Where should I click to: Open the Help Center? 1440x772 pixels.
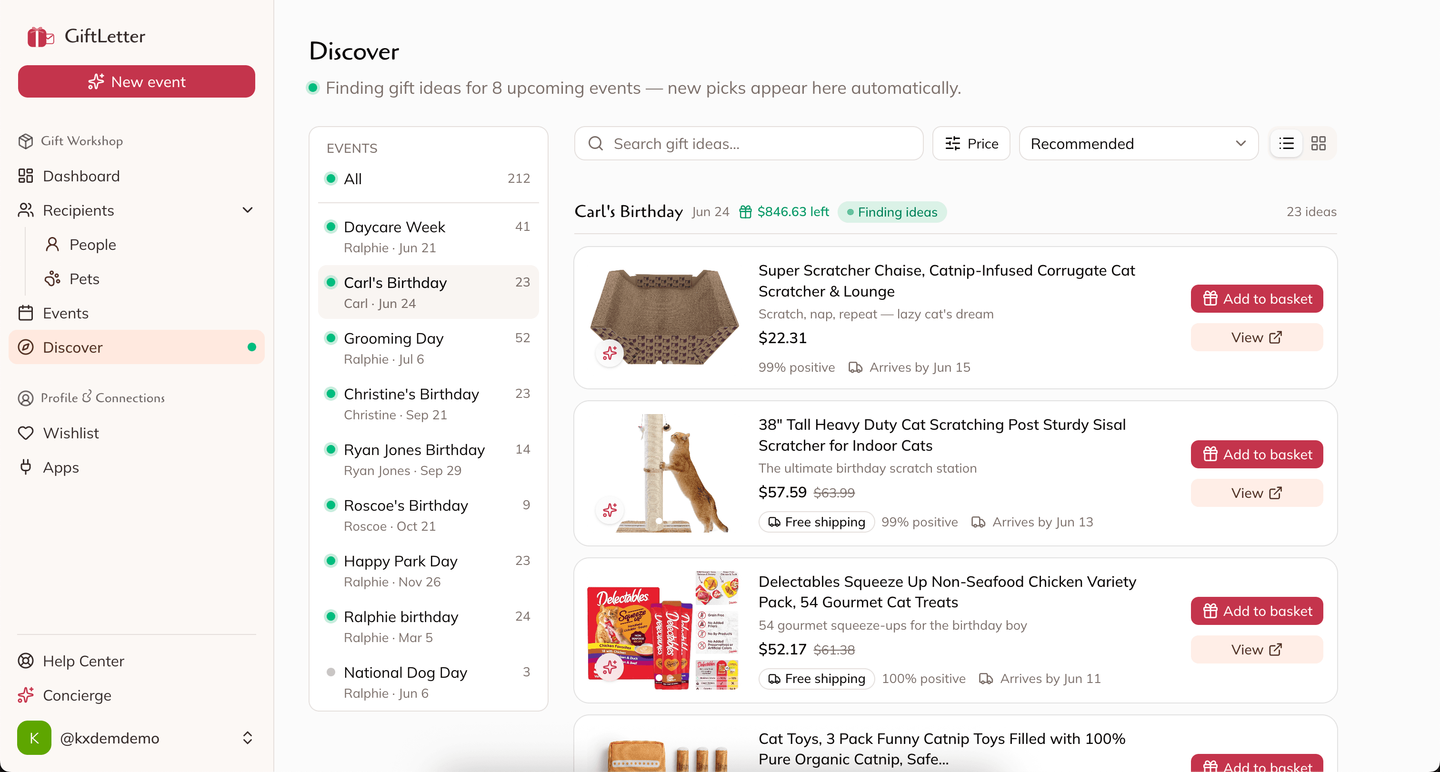click(x=136, y=661)
